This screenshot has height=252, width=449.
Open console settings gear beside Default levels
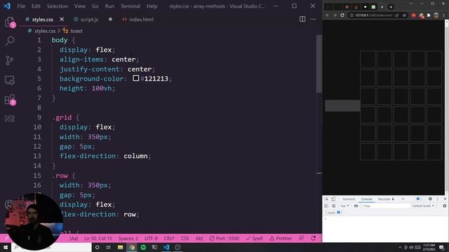click(444, 206)
